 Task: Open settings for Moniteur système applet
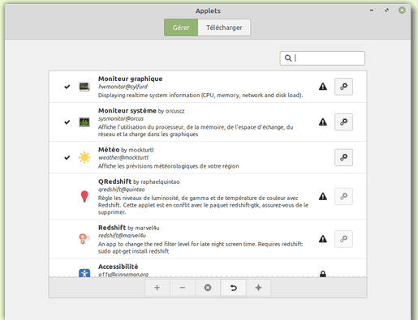(343, 122)
